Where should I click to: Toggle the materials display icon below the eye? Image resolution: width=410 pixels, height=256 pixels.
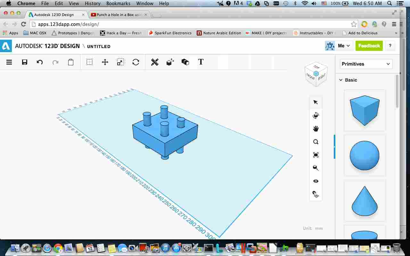tap(316, 194)
